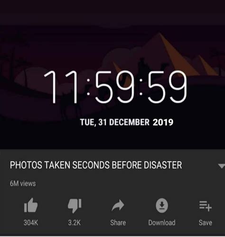Tap the Share arrow icon
225x237 pixels.
118,205
